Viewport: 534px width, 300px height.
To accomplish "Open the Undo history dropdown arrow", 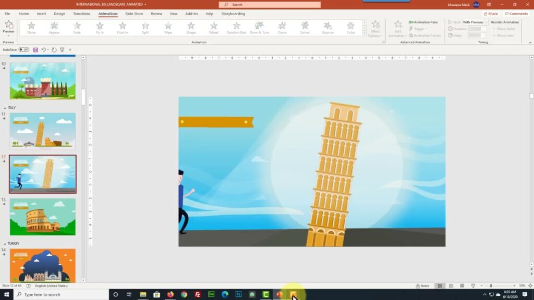I will coord(48,49).
